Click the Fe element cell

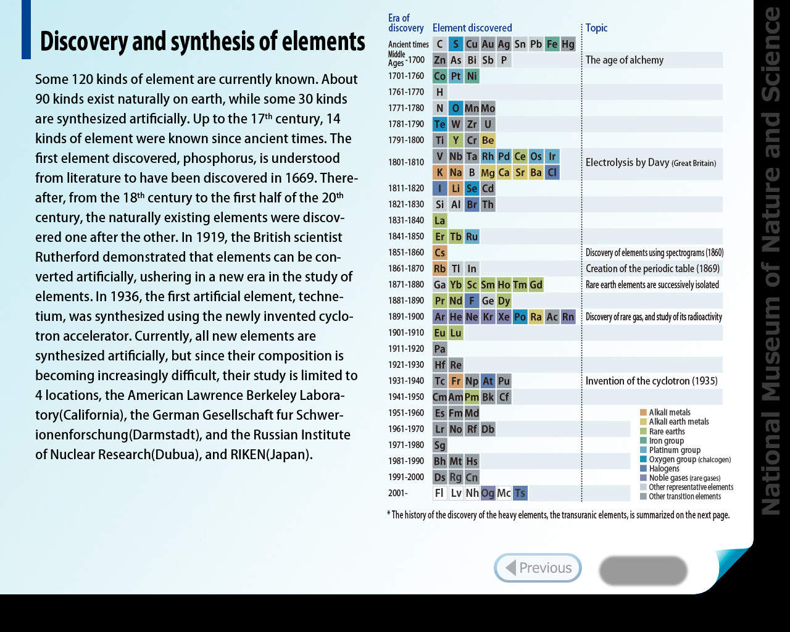(x=552, y=44)
